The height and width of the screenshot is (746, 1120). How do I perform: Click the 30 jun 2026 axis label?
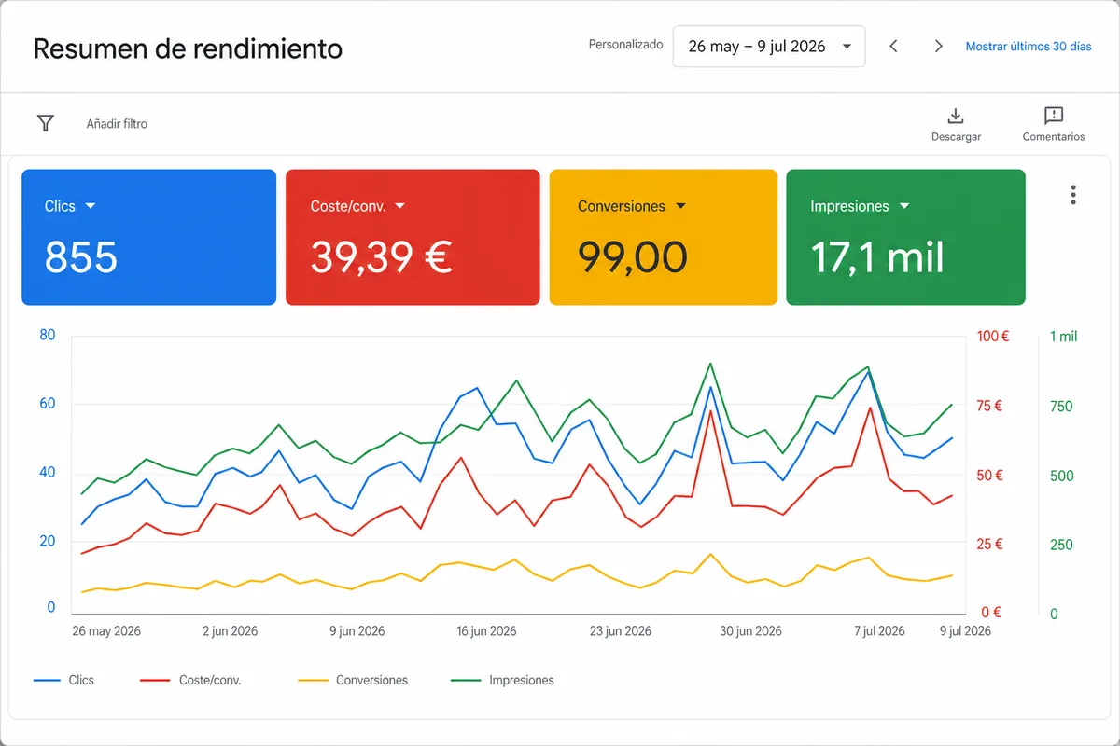click(750, 631)
